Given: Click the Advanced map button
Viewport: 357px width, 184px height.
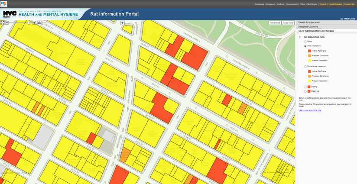Looking at the screenshot, I should (275, 23).
